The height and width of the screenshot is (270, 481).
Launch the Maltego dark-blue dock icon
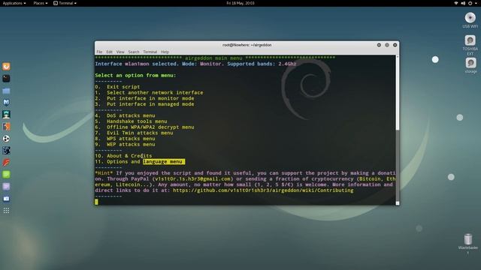pos(6,150)
